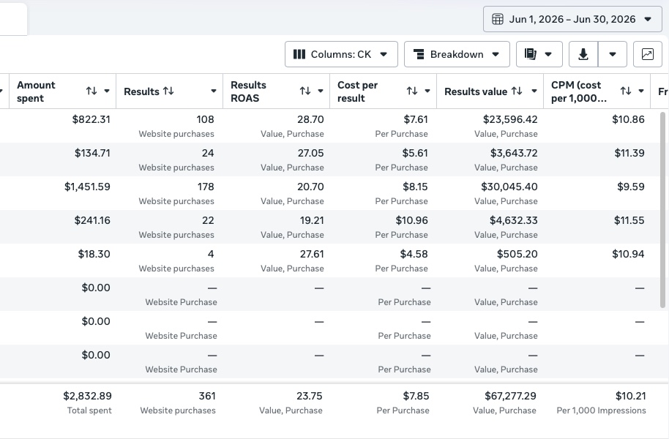Select the $134.71 amount spent cell
This screenshot has height=439, width=669.
pos(92,153)
